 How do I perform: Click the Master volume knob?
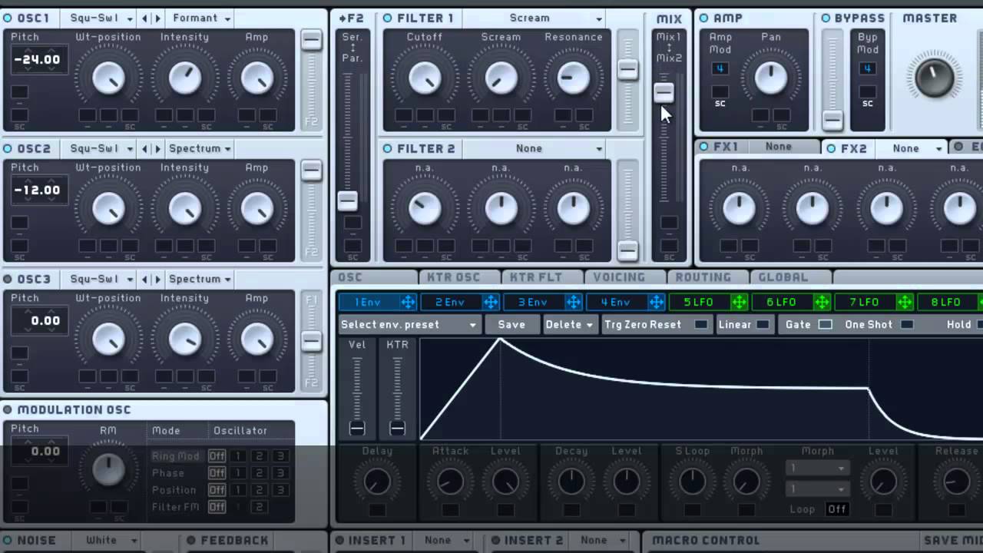[934, 78]
